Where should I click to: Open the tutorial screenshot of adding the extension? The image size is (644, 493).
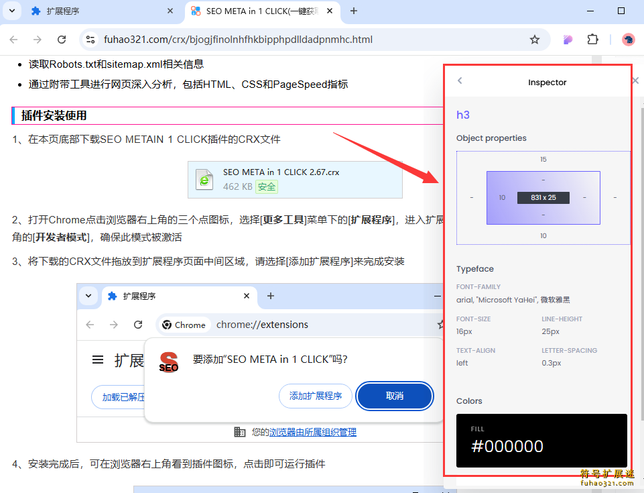tap(259, 363)
